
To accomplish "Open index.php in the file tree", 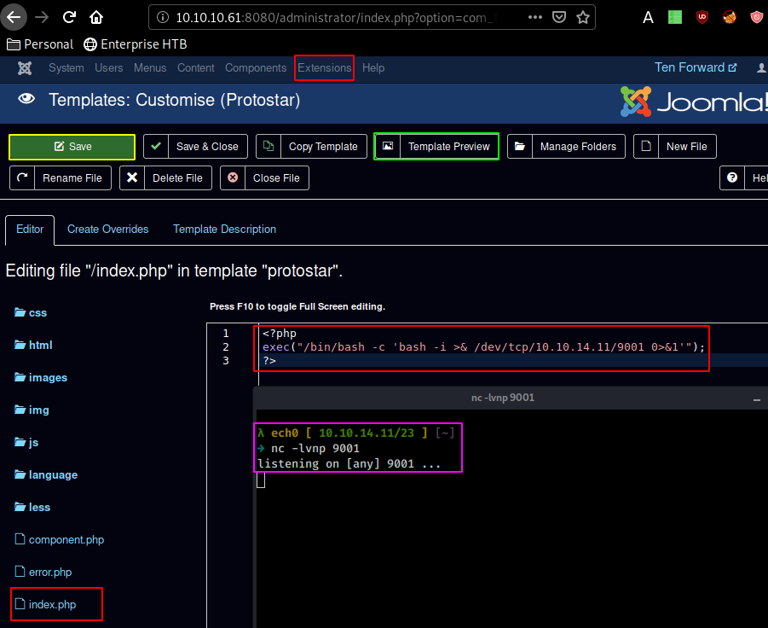I will (45, 604).
